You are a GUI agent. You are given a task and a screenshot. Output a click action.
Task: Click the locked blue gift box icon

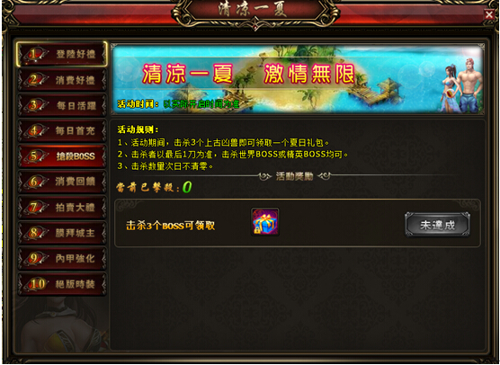point(265,222)
